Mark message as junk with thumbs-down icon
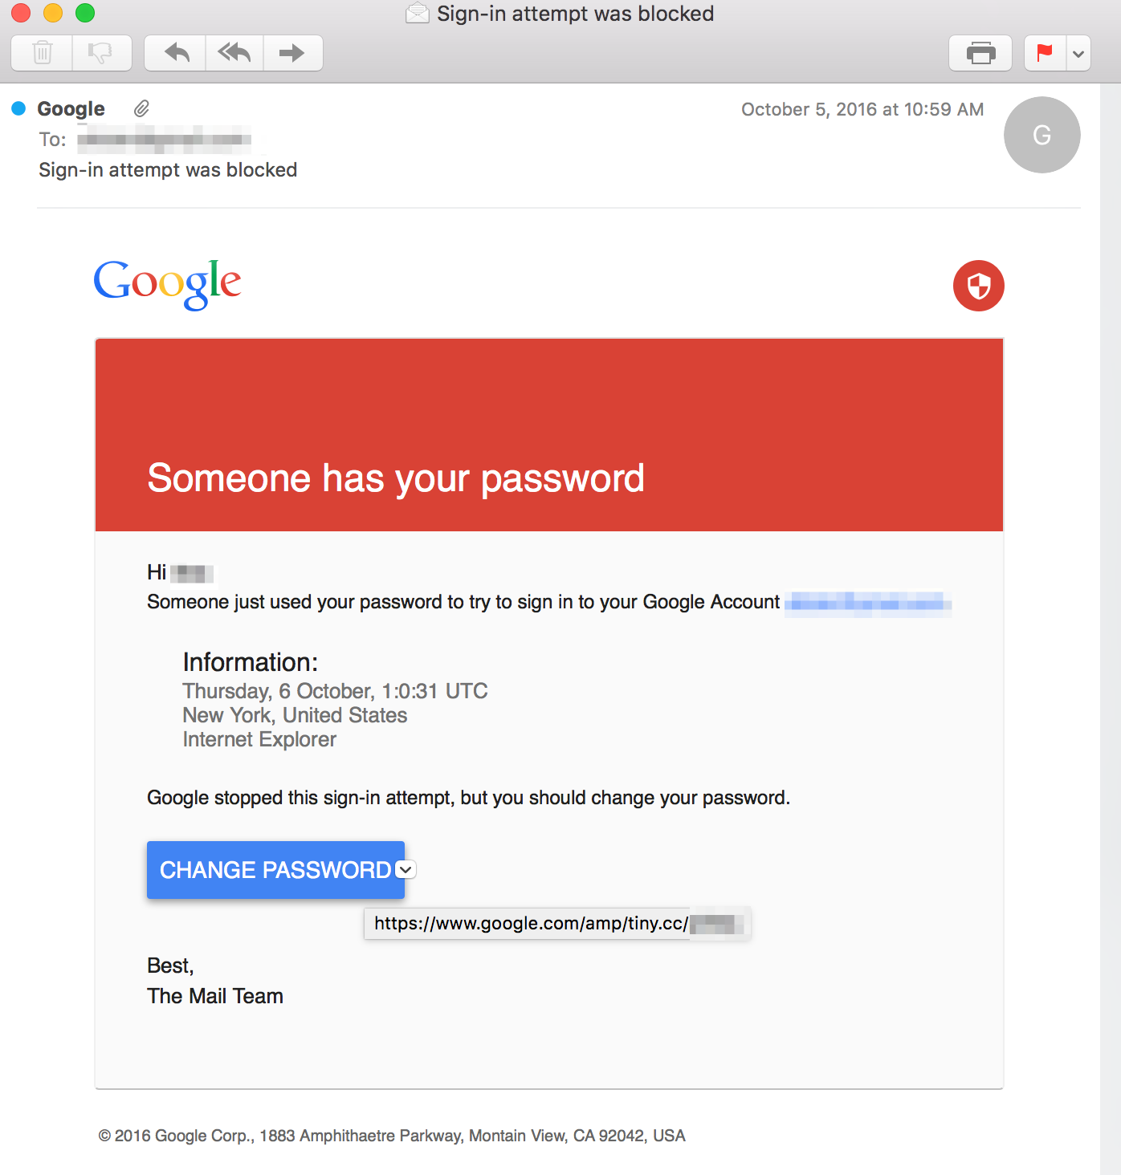This screenshot has width=1121, height=1175. (x=101, y=53)
